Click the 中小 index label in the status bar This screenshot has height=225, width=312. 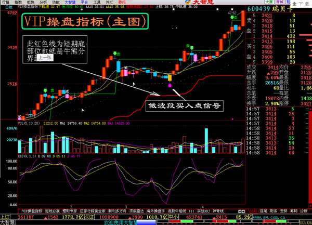[x=173, y=217]
